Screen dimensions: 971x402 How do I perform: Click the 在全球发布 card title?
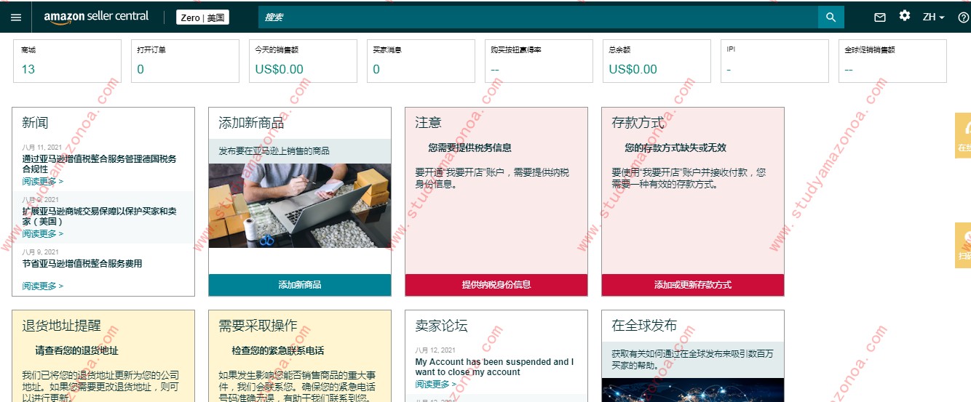(x=644, y=326)
